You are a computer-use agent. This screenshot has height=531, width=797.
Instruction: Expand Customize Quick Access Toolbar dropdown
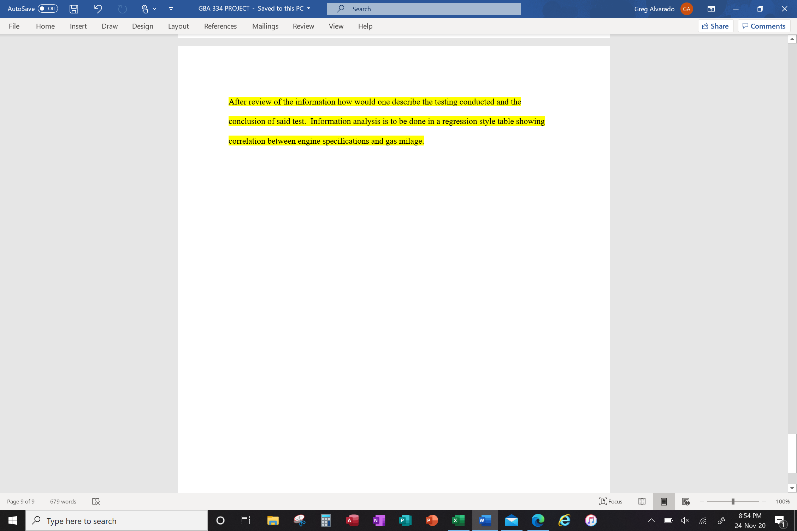(171, 9)
